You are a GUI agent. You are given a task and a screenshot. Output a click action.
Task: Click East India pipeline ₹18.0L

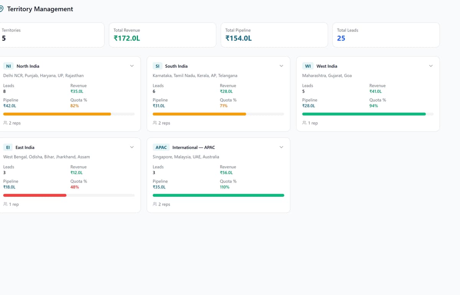(x=10, y=187)
